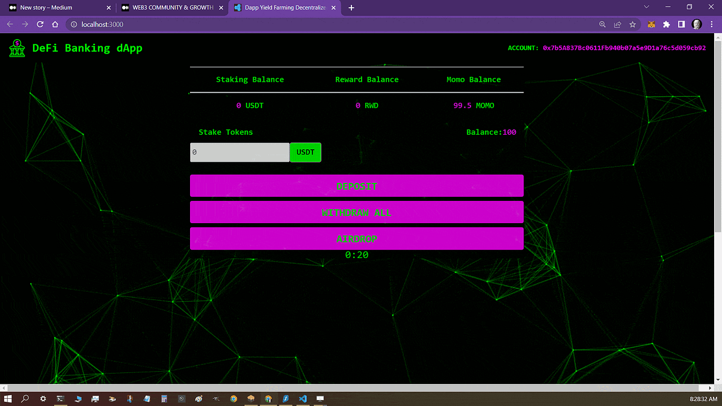This screenshot has height=406, width=722.
Task: Open the Chrome three-dot menu
Action: pos(712,24)
